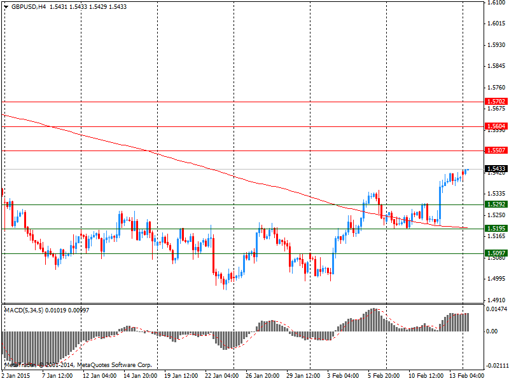Click the 1.5250 price axis value
Viewport: 509px width, 381px height.
coord(496,215)
